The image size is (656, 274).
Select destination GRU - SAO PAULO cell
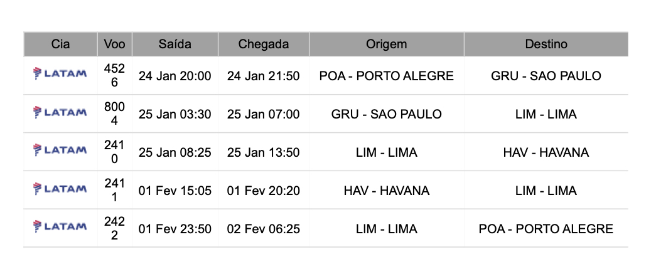click(x=546, y=76)
